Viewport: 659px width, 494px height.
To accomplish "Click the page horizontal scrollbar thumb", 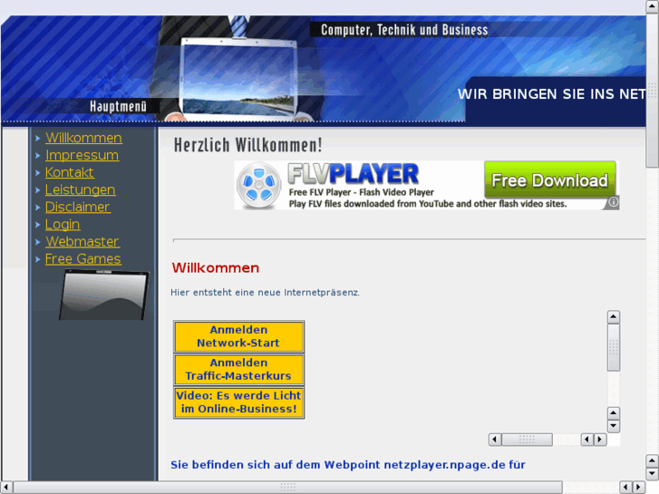I will coord(288,488).
